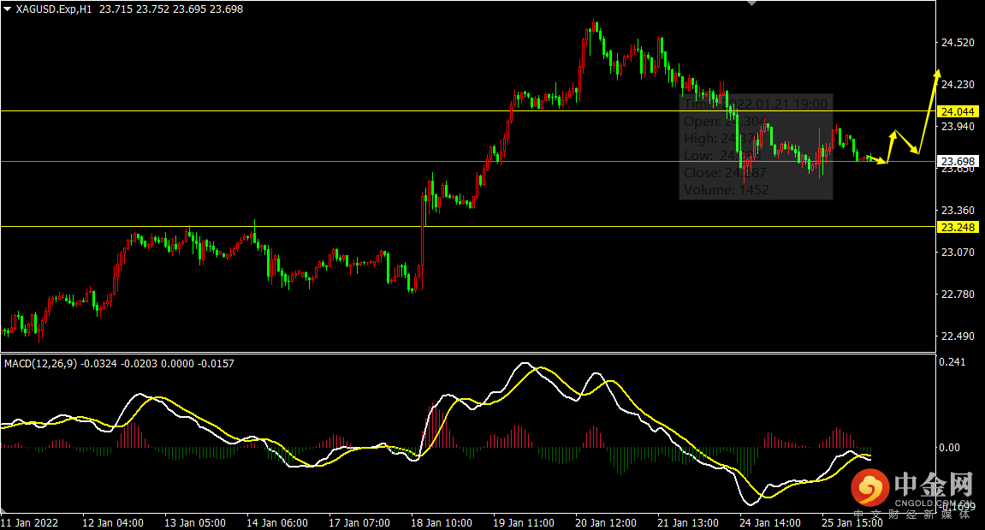
Task: Click the 24.520 price axis value
Action: click(958, 43)
